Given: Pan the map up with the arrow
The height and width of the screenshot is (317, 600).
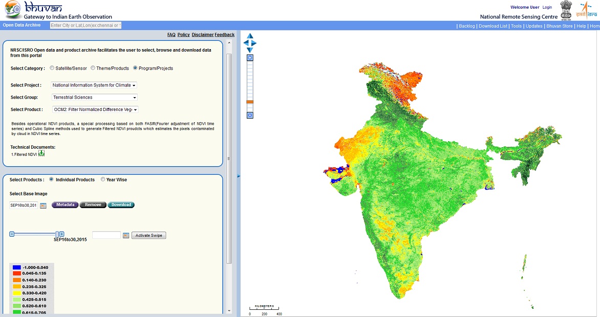Looking at the screenshot, I should [250, 36].
